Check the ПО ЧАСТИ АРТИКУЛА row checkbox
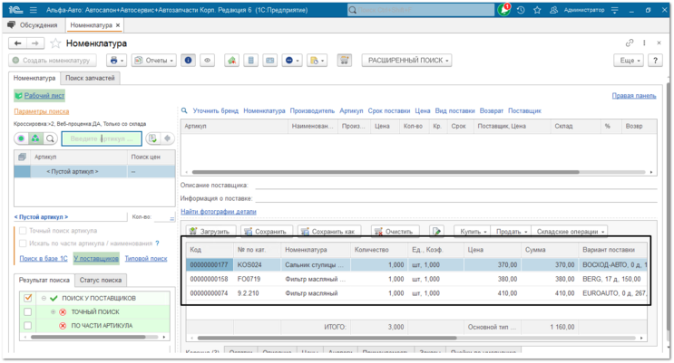Image resolution: width=674 pixels, height=363 pixels. pos(28,326)
